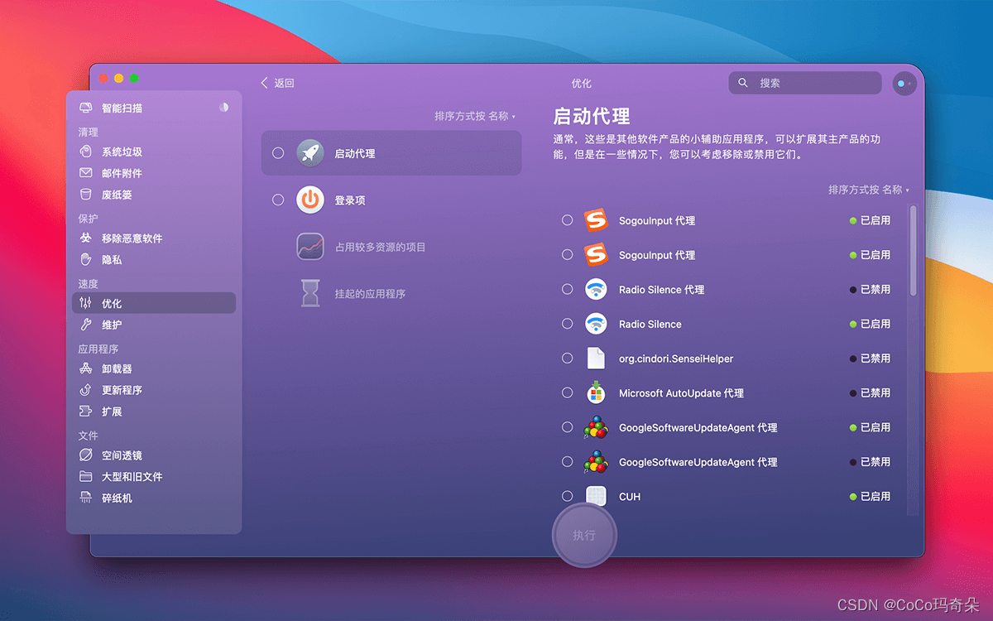Click the CUH app icon
This screenshot has height=621, width=993.
pyautogui.click(x=596, y=497)
